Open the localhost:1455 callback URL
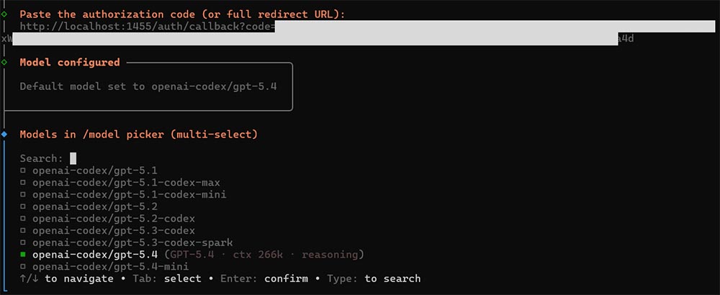 [x=144, y=27]
